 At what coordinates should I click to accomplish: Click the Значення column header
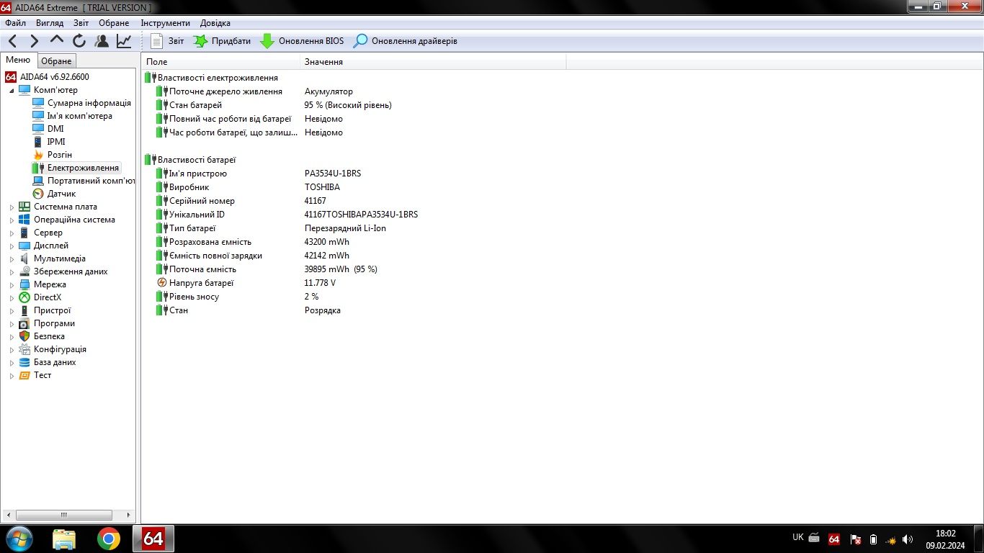[433, 62]
